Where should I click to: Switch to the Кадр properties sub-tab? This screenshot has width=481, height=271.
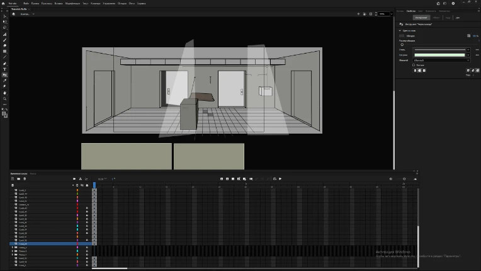point(448,18)
